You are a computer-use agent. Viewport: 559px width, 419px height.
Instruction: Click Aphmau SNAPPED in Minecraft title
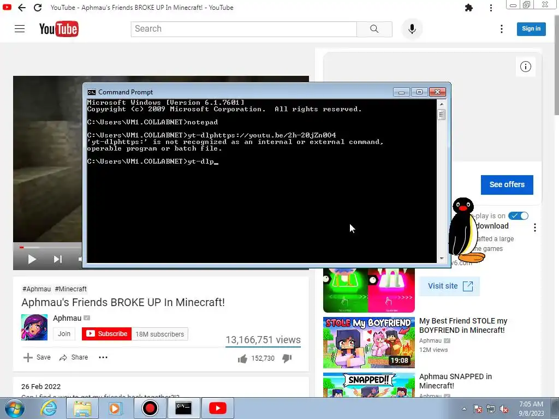point(456,381)
